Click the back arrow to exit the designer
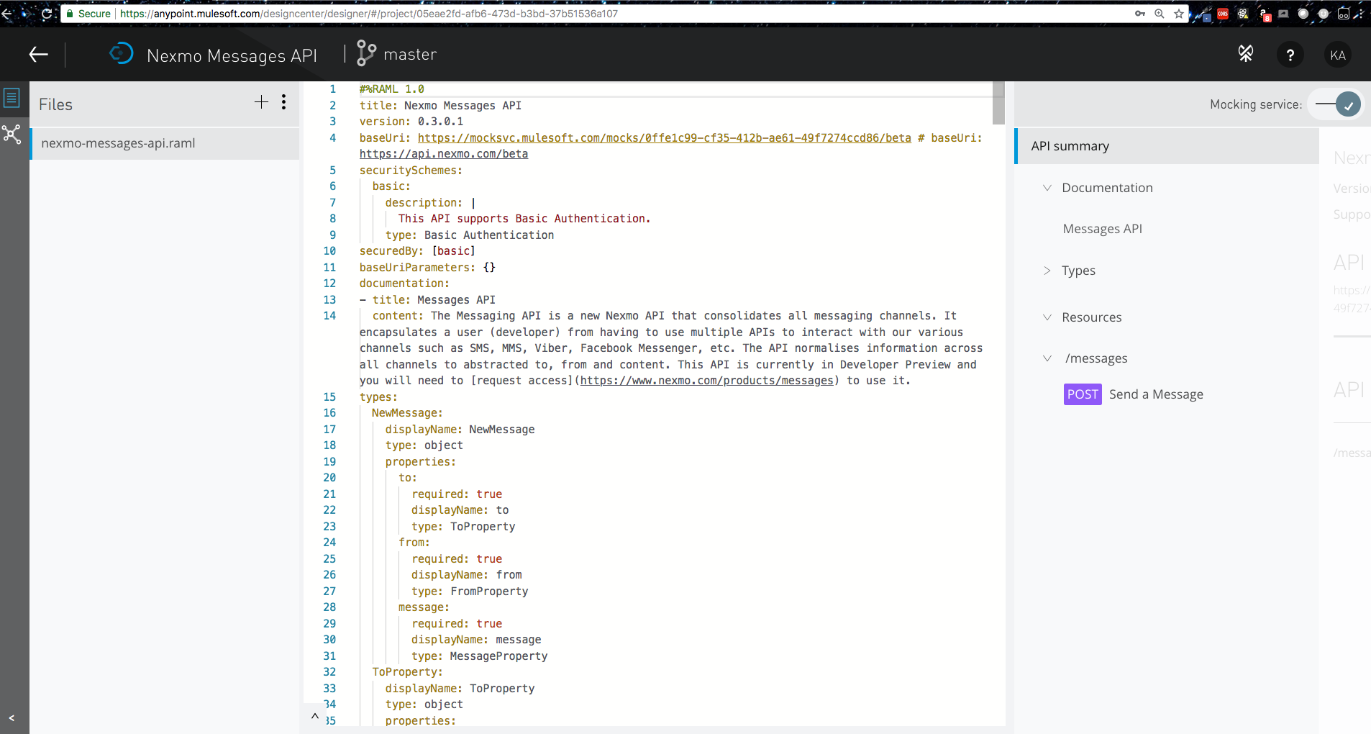The height and width of the screenshot is (734, 1371). point(38,55)
